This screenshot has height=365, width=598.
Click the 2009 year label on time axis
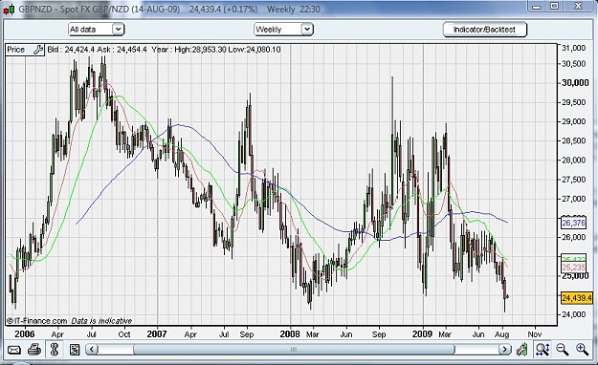click(422, 334)
